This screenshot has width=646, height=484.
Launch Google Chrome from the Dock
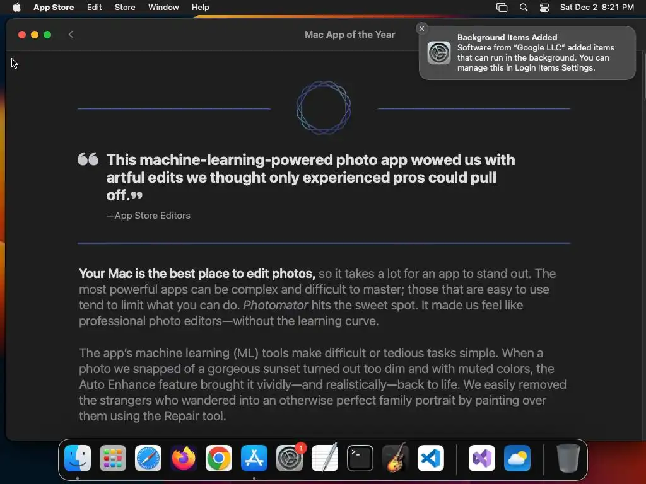pos(219,458)
